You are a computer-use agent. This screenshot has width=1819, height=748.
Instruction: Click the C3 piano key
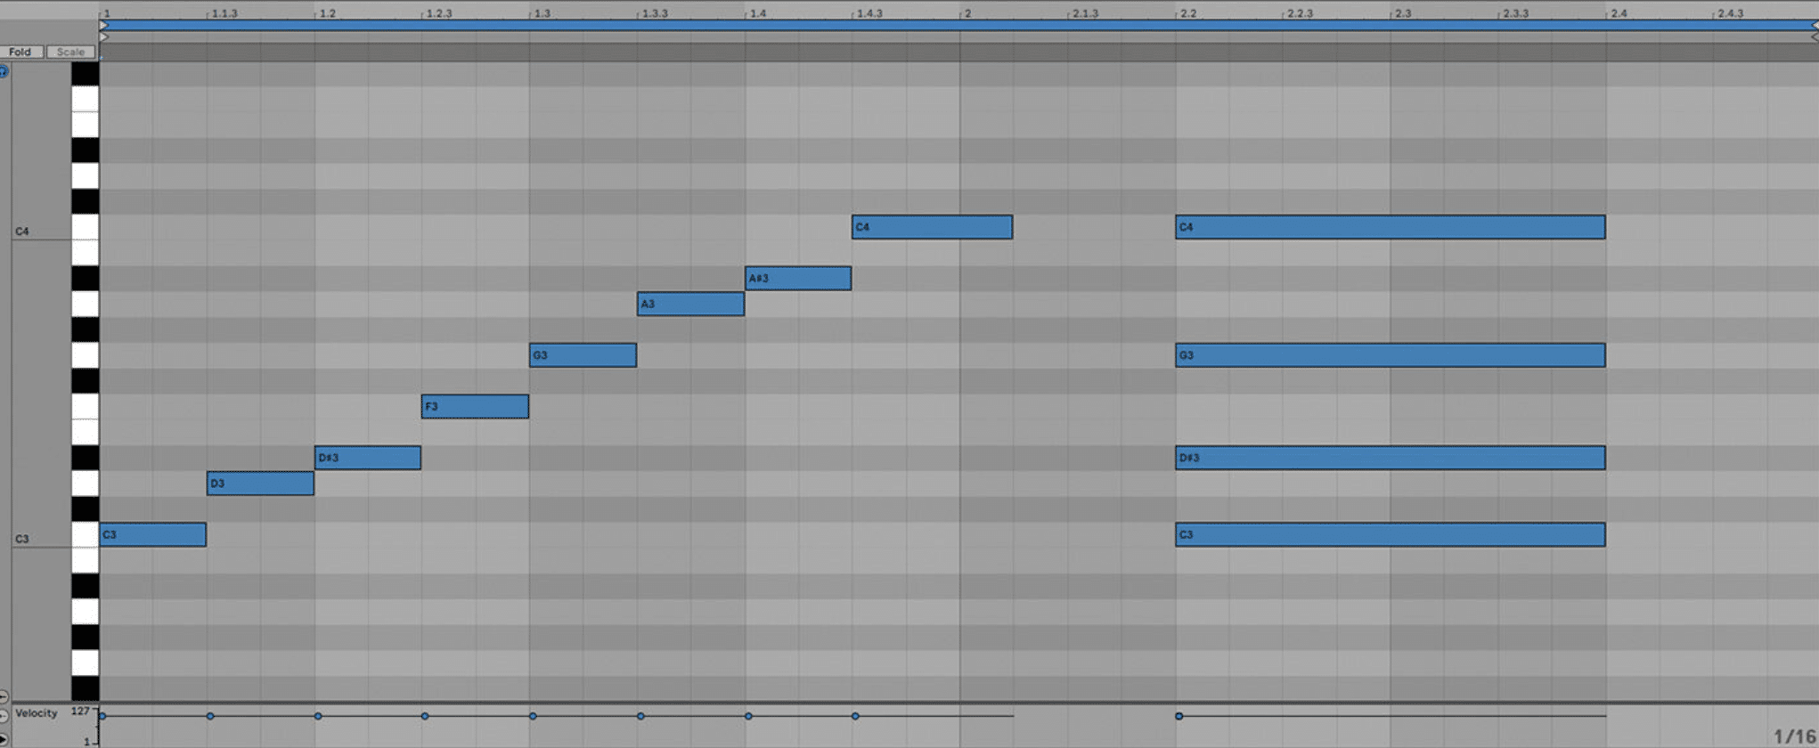point(86,535)
